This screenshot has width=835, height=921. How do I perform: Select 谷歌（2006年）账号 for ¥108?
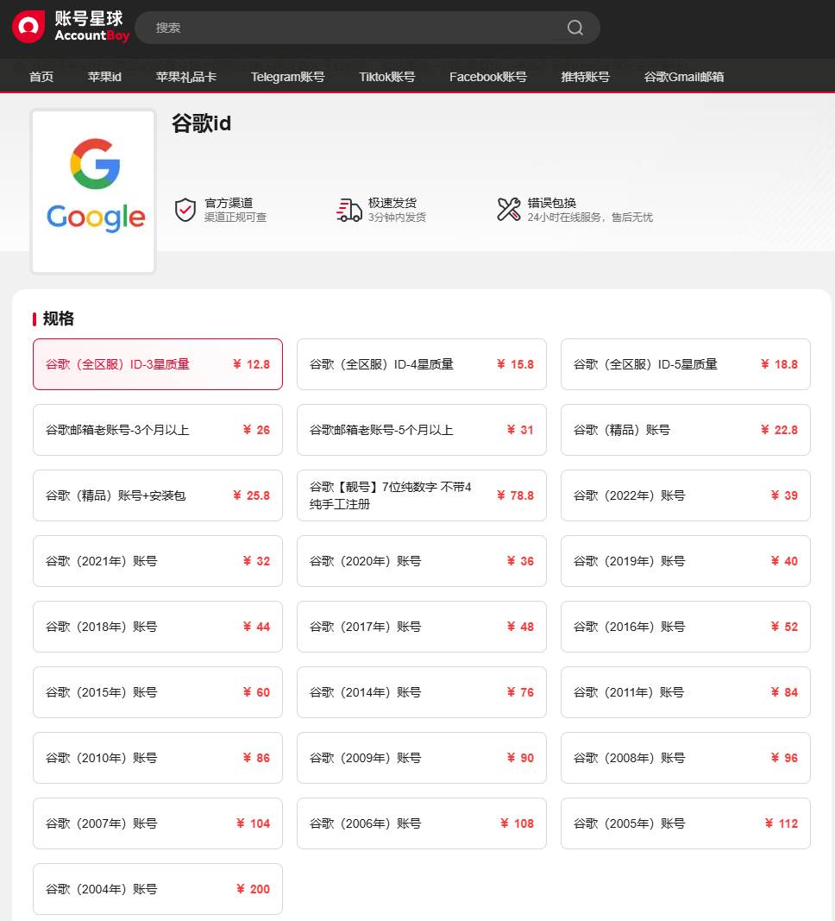[x=422, y=823]
